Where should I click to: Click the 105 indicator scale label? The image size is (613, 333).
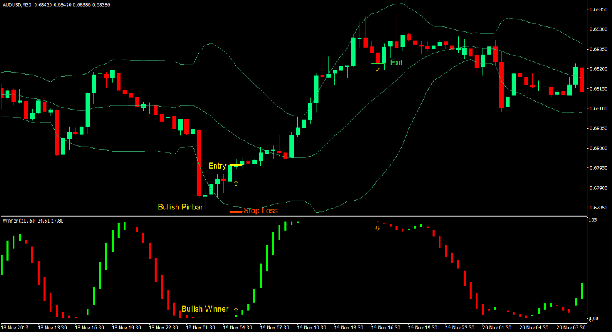593,221
